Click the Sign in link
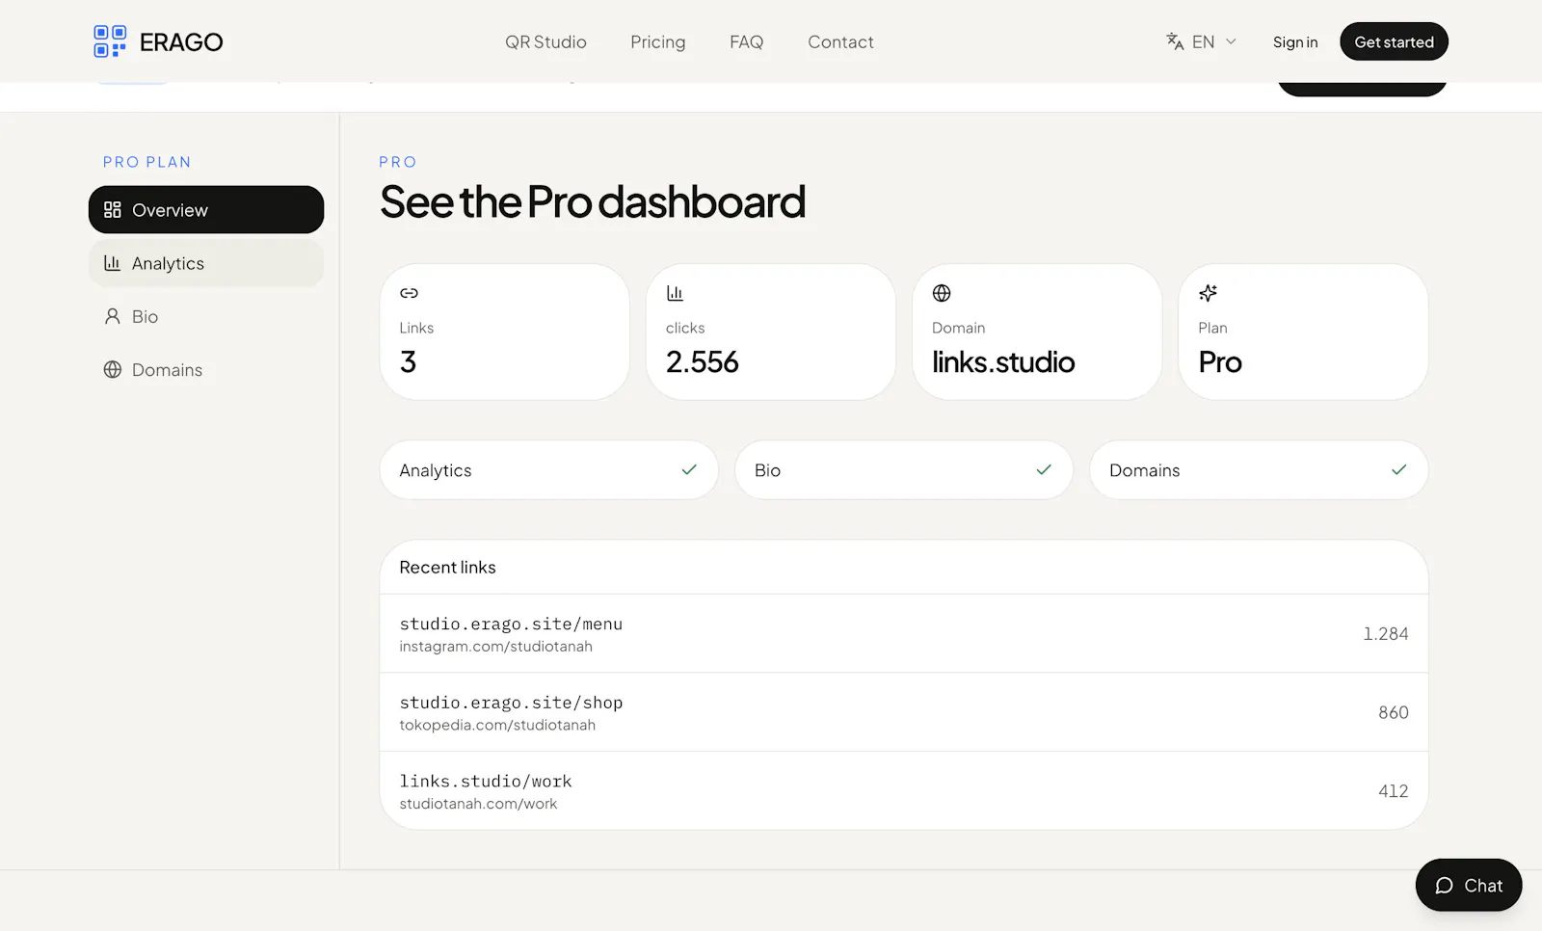The image size is (1542, 931). point(1295,42)
